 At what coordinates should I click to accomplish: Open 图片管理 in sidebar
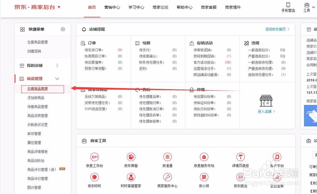(34, 188)
